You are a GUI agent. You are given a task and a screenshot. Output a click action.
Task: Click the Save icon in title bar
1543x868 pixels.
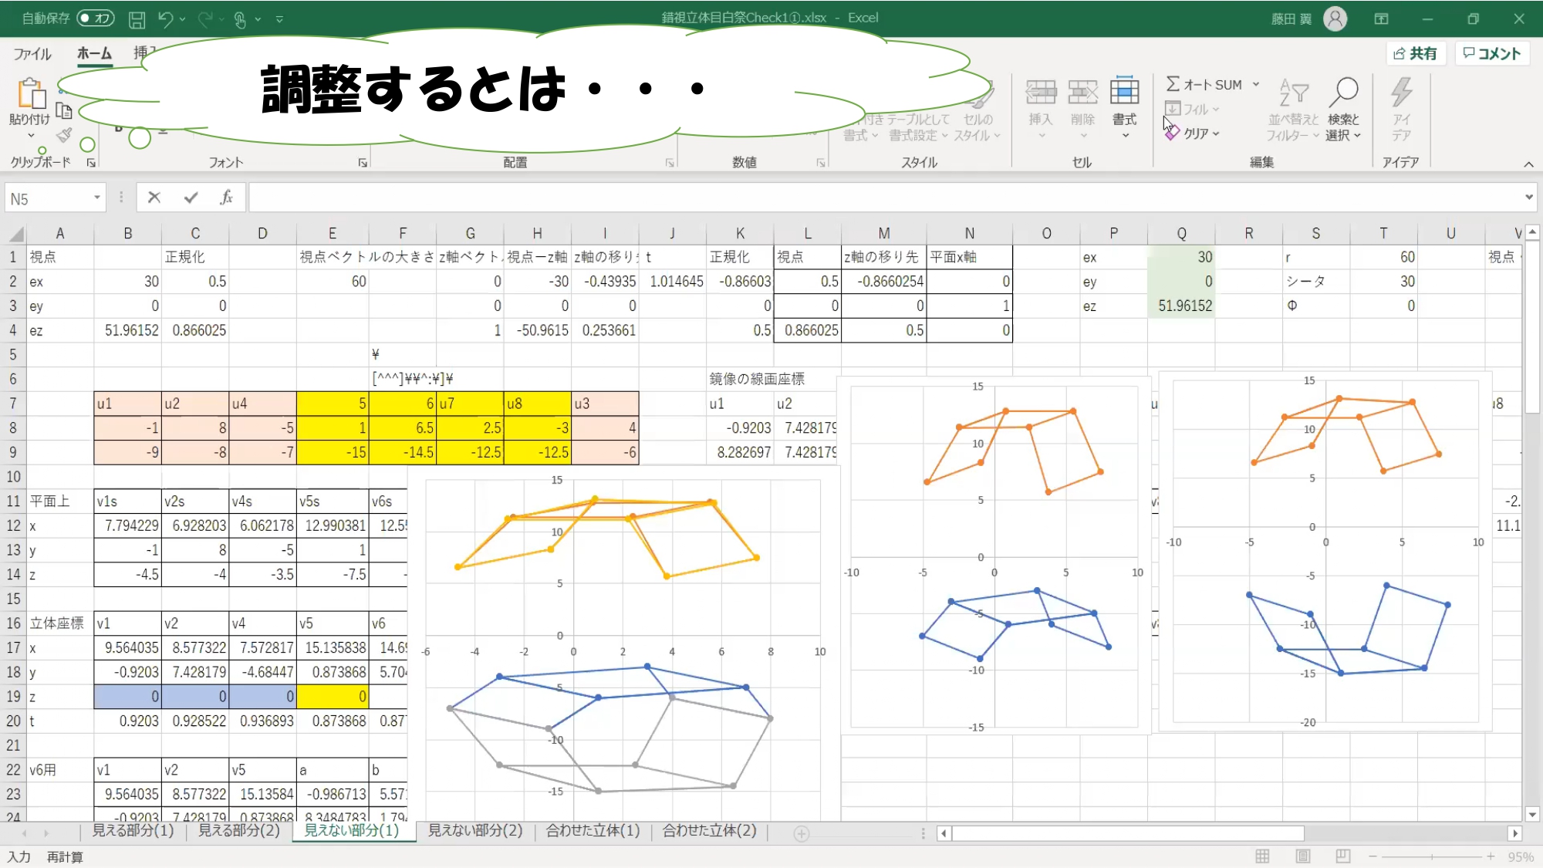pos(137,19)
